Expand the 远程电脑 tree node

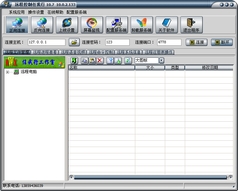[x=7, y=72]
